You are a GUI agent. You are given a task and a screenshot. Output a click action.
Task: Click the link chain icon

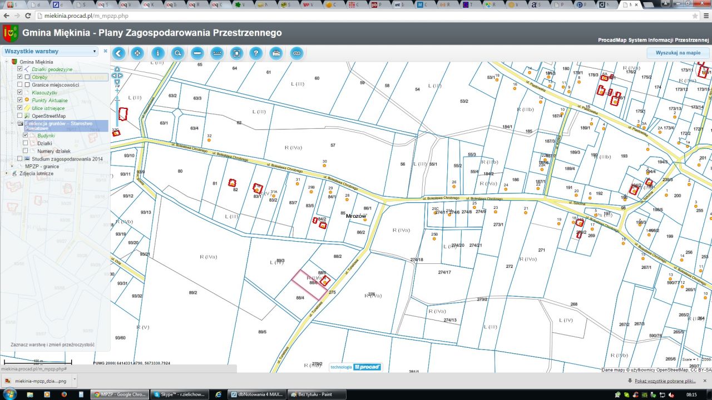pyautogui.click(x=295, y=53)
